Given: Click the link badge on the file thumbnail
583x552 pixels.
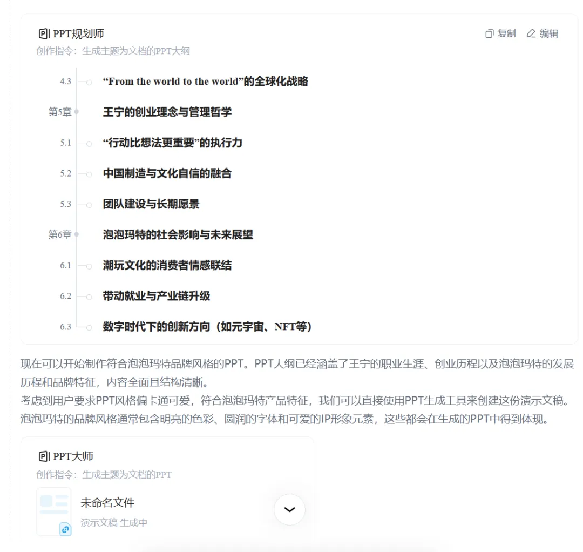Looking at the screenshot, I should [65, 529].
